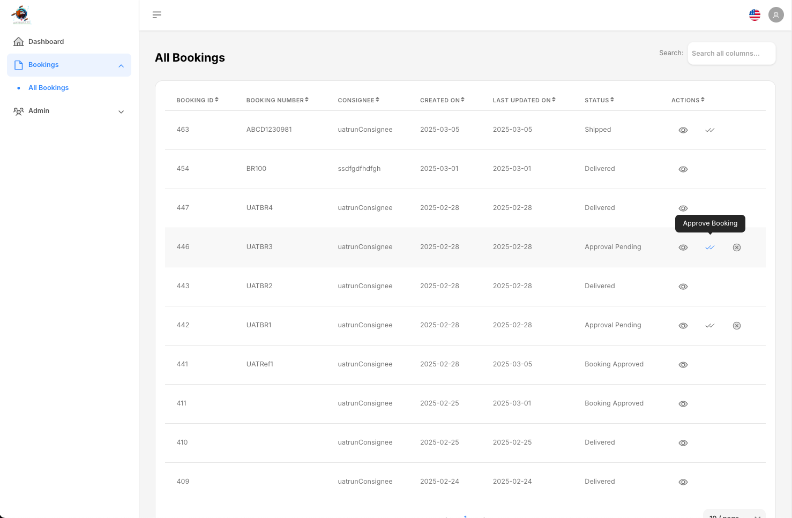
Task: Approve booking 446 with double-check icon
Action: click(710, 247)
